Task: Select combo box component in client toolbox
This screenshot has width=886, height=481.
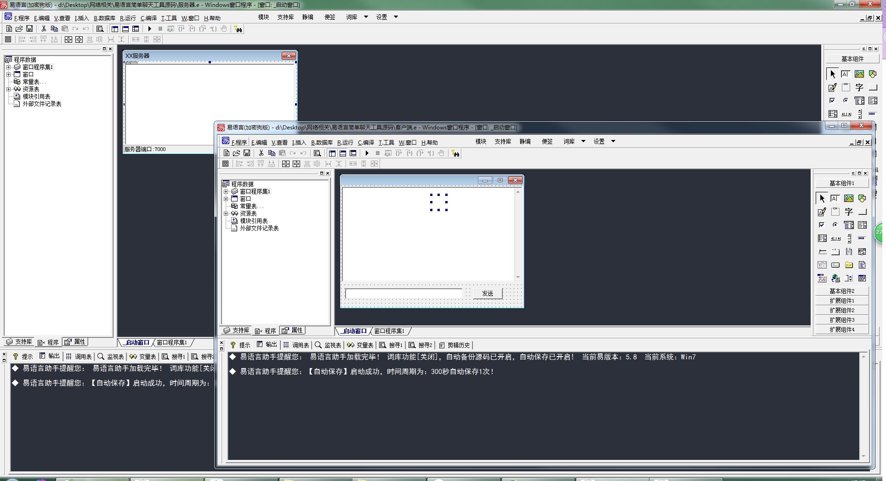Action: [x=849, y=225]
